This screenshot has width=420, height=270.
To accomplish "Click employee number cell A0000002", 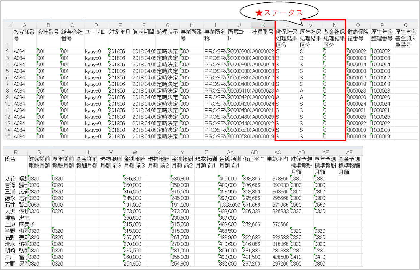I will click(x=263, y=51).
